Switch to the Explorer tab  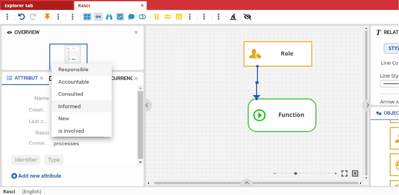[19, 5]
